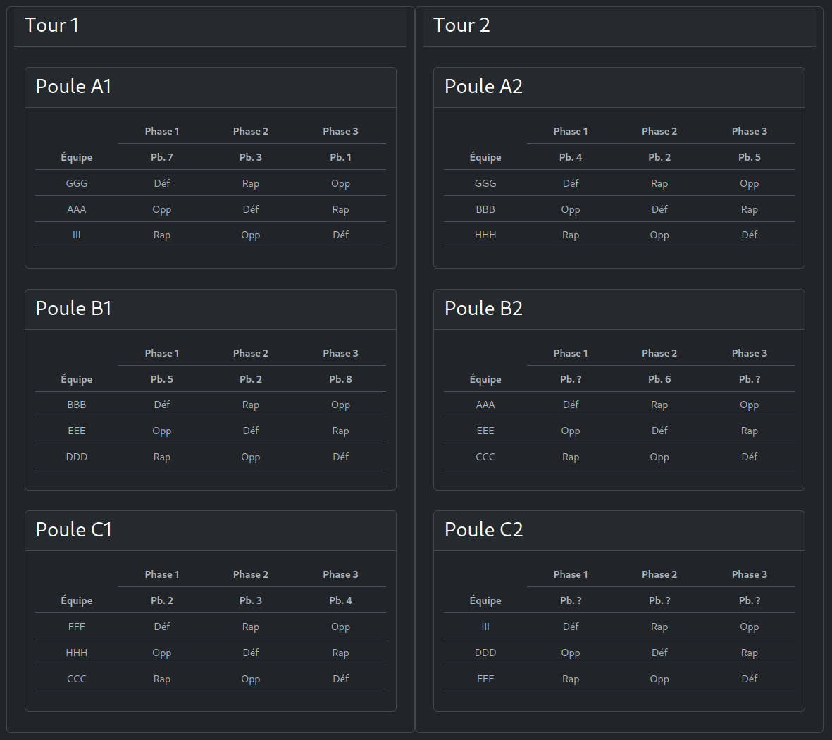Select the Déf cell for DDD in Poule B1
Image resolution: width=832 pixels, height=740 pixels.
click(x=340, y=456)
